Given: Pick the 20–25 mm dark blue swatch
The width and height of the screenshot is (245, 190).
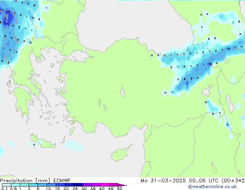Looking at the screenshot, I should [69, 185].
